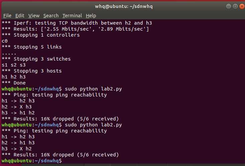The width and height of the screenshot is (245, 166).
Task: Open the Terminal menu
Action: click(x=72, y=16)
